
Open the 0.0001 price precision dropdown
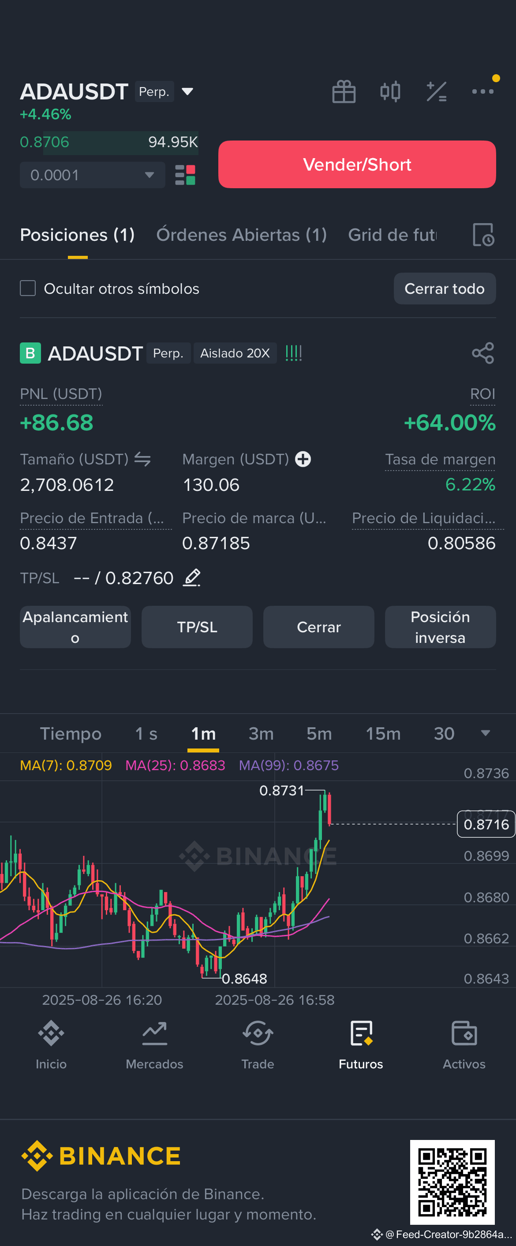(x=92, y=175)
